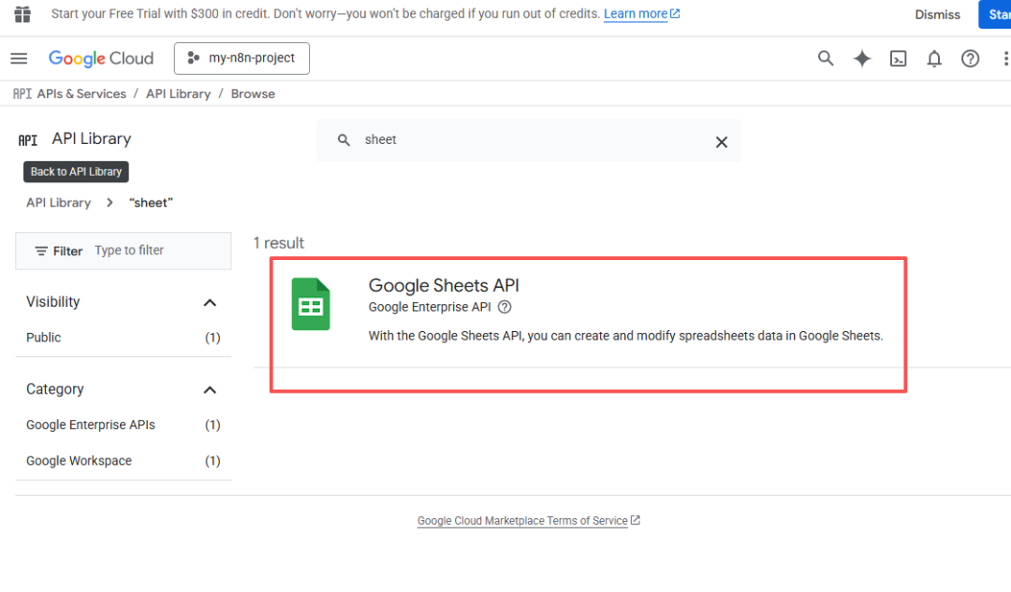Filter by Google Enterprise APIs category
The image size is (1011, 592).
pyautogui.click(x=91, y=425)
